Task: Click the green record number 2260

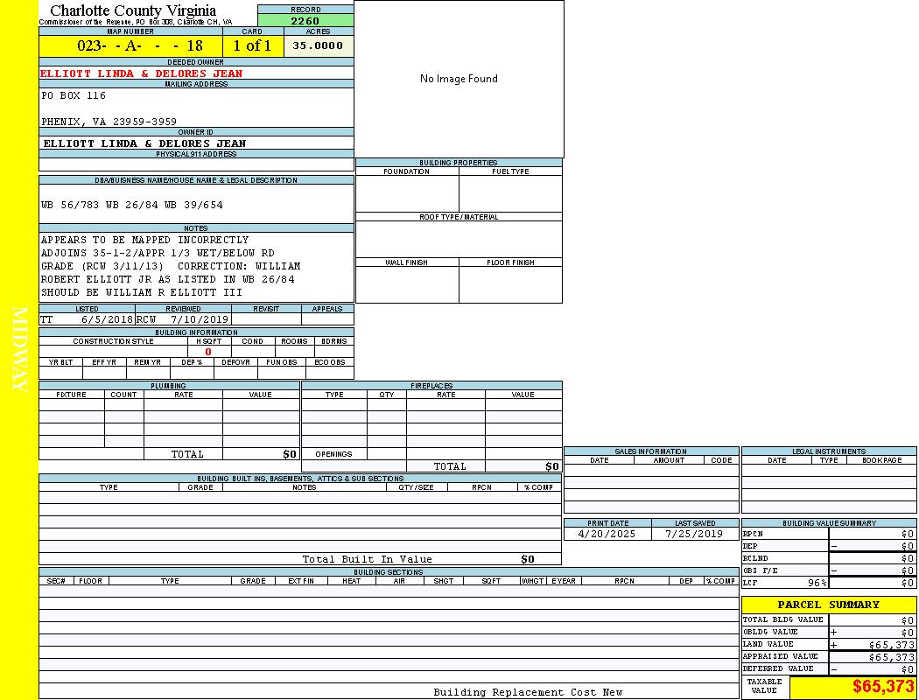Action: coord(305,21)
